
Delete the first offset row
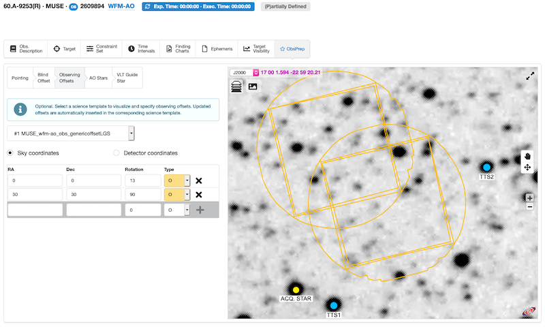(199, 180)
